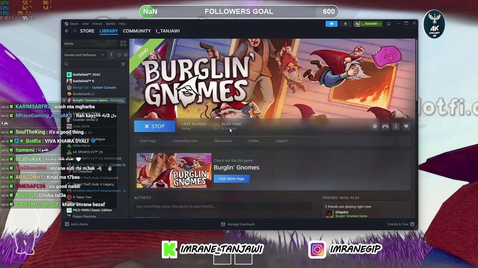Add game to favorites with heart icon
Image resolution: width=478 pixels, height=268 pixels.
(406, 126)
